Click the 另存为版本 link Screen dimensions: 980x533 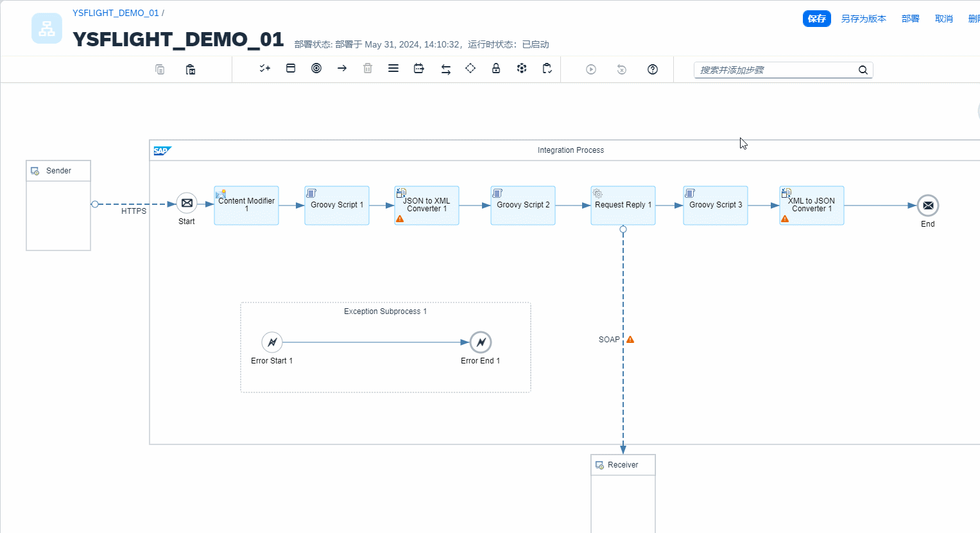pos(863,19)
